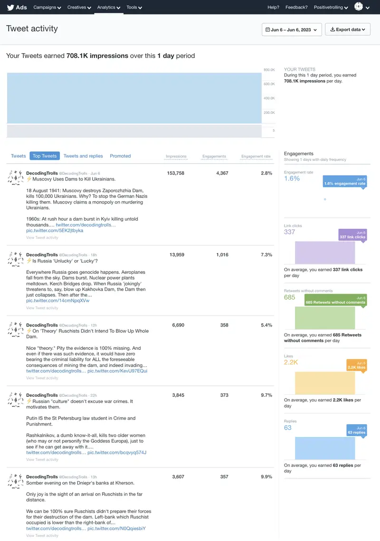Viewport: 380px width, 541px height.
Task: Open the Tools dropdown menu
Action: (x=134, y=8)
